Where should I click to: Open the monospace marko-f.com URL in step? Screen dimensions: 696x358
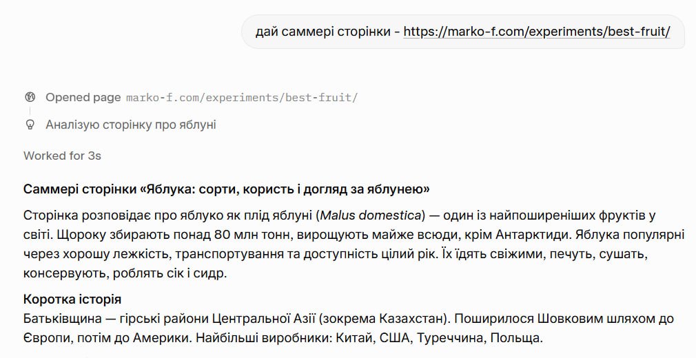[241, 98]
